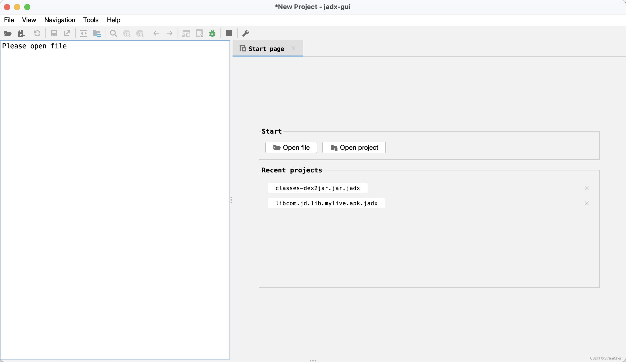Click the vertical split pane divider handle
This screenshot has width=626, height=362.
click(x=231, y=200)
